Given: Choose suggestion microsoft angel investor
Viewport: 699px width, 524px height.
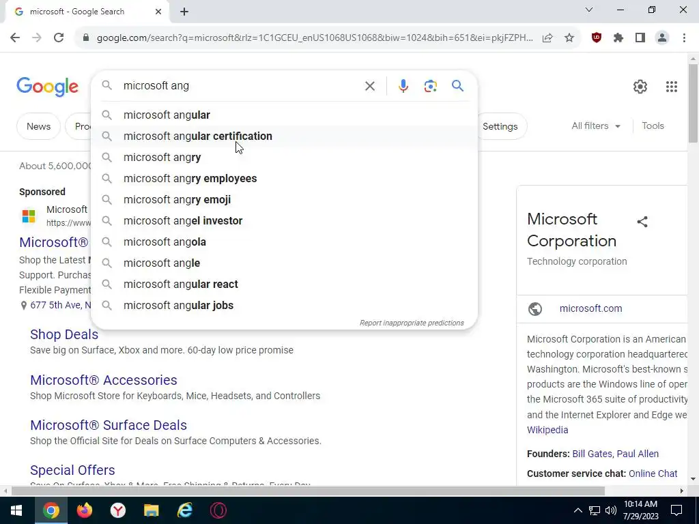Looking at the screenshot, I should pyautogui.click(x=284, y=220).
